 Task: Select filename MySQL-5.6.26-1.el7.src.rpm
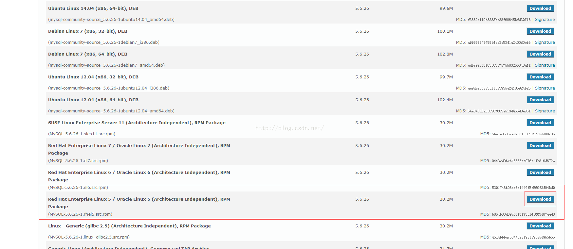pyautogui.click(x=78, y=161)
